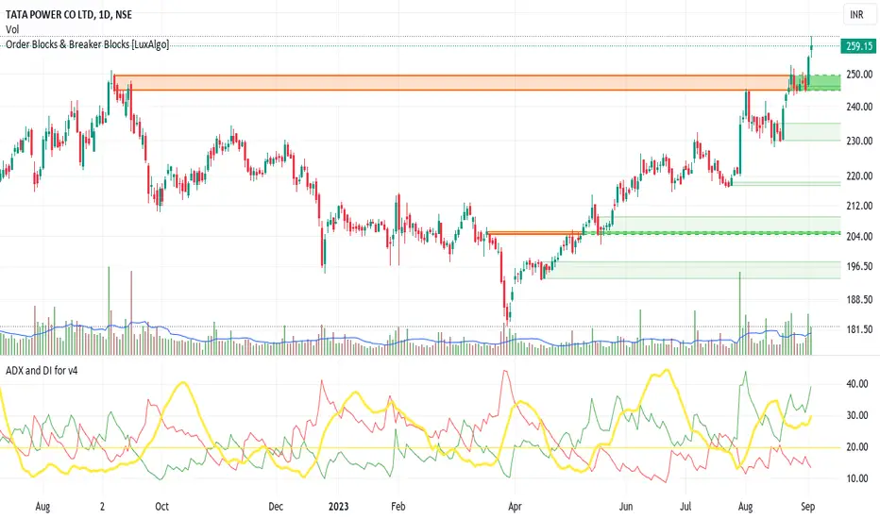Image resolution: width=880 pixels, height=519 pixels.
Task: Click the 2023 time axis label
Action: (338, 506)
